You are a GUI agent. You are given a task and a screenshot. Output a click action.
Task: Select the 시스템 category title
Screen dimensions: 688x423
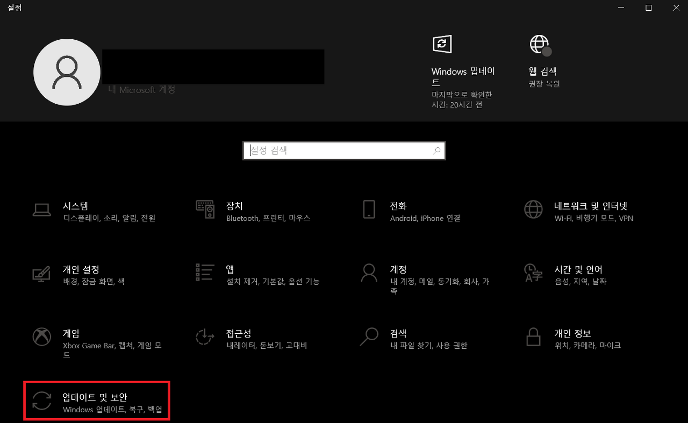click(75, 206)
